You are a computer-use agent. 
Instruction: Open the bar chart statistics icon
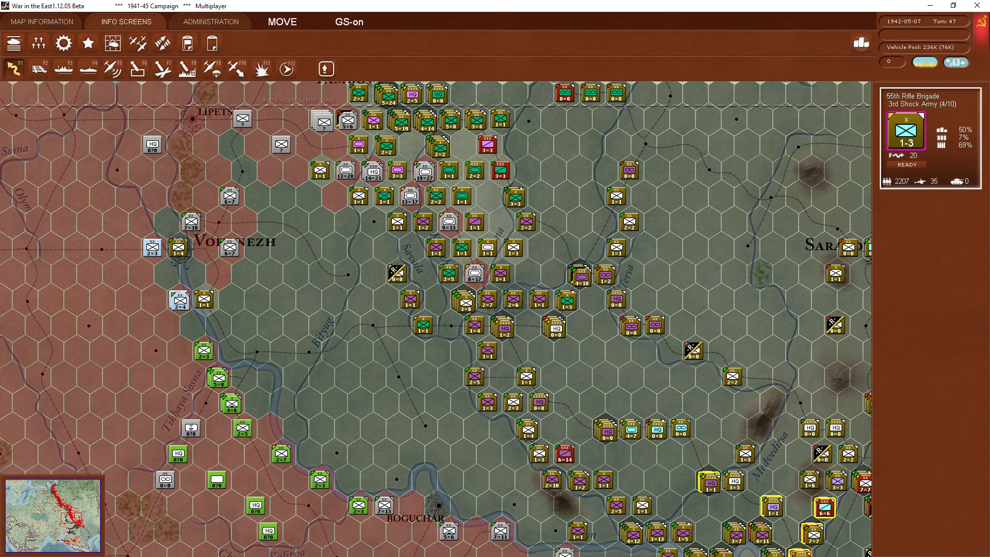click(861, 43)
